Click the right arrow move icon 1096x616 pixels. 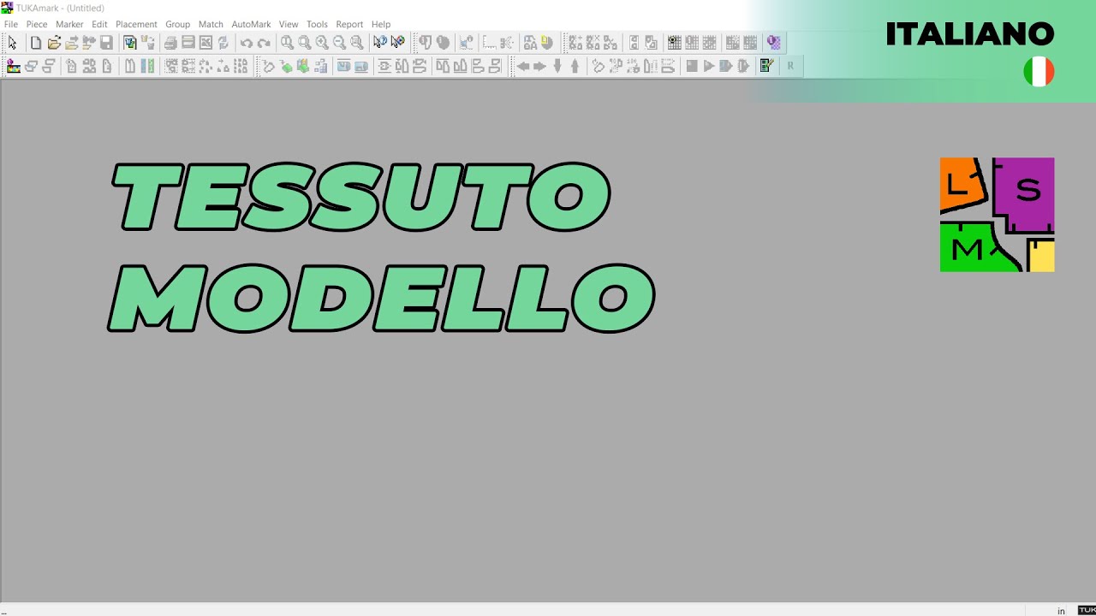pyautogui.click(x=539, y=66)
